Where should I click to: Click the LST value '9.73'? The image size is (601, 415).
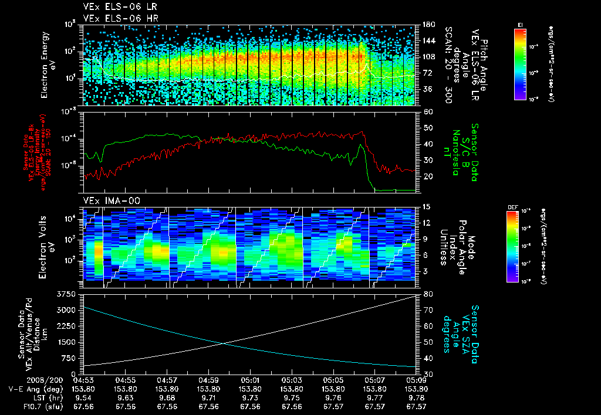click(250, 398)
